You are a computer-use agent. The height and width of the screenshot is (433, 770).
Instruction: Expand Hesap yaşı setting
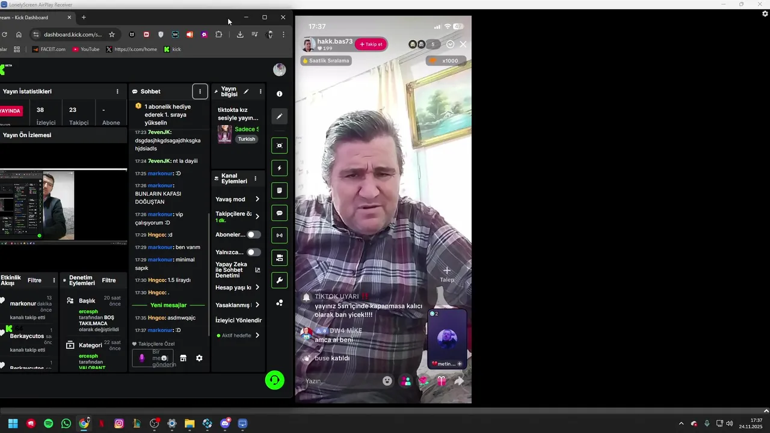point(257,287)
